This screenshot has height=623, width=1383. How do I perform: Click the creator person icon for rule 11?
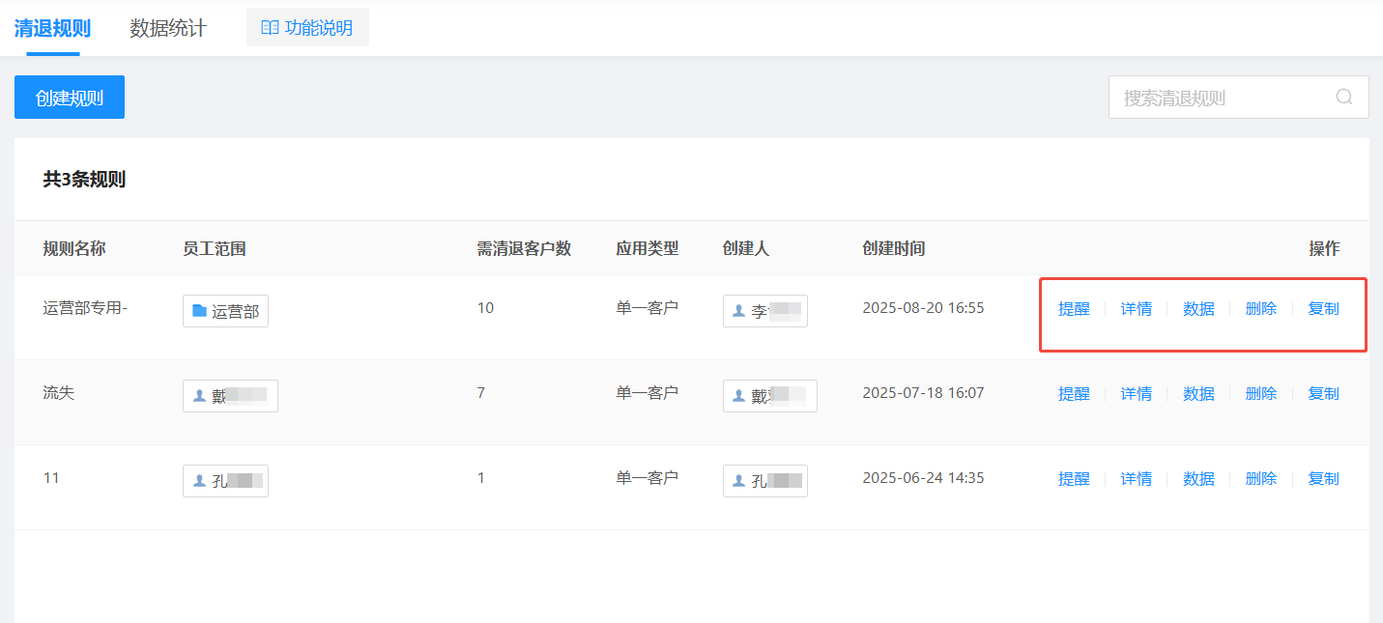739,481
